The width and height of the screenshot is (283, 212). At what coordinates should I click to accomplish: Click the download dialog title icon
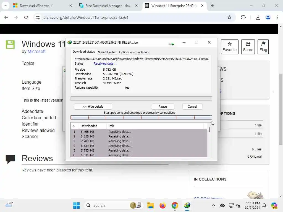click(69, 42)
